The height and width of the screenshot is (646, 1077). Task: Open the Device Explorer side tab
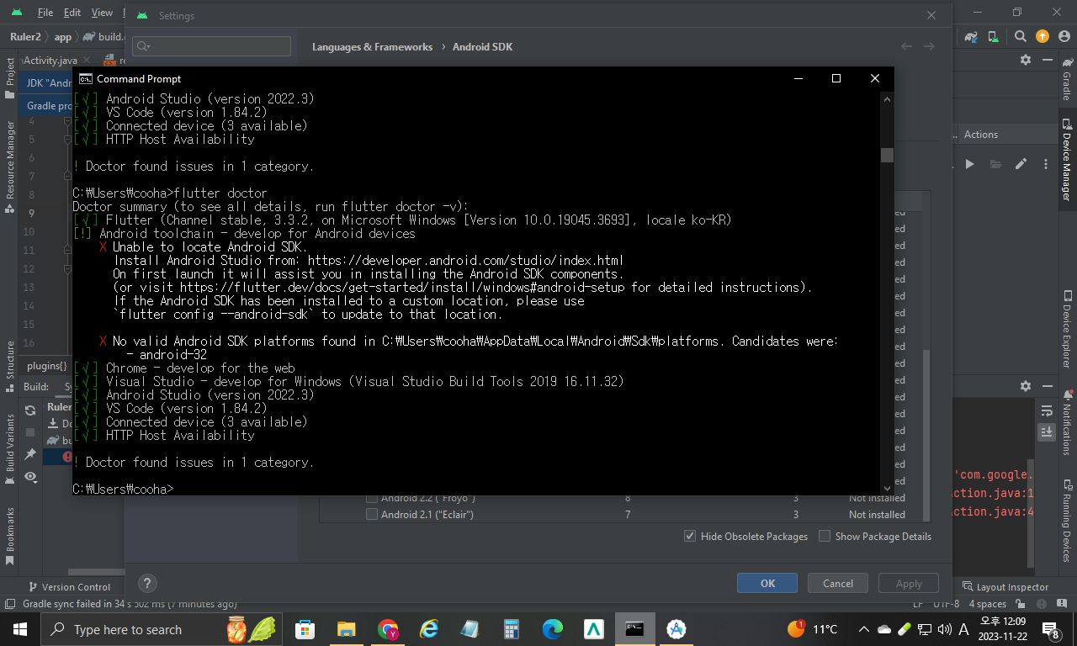pyautogui.click(x=1067, y=330)
